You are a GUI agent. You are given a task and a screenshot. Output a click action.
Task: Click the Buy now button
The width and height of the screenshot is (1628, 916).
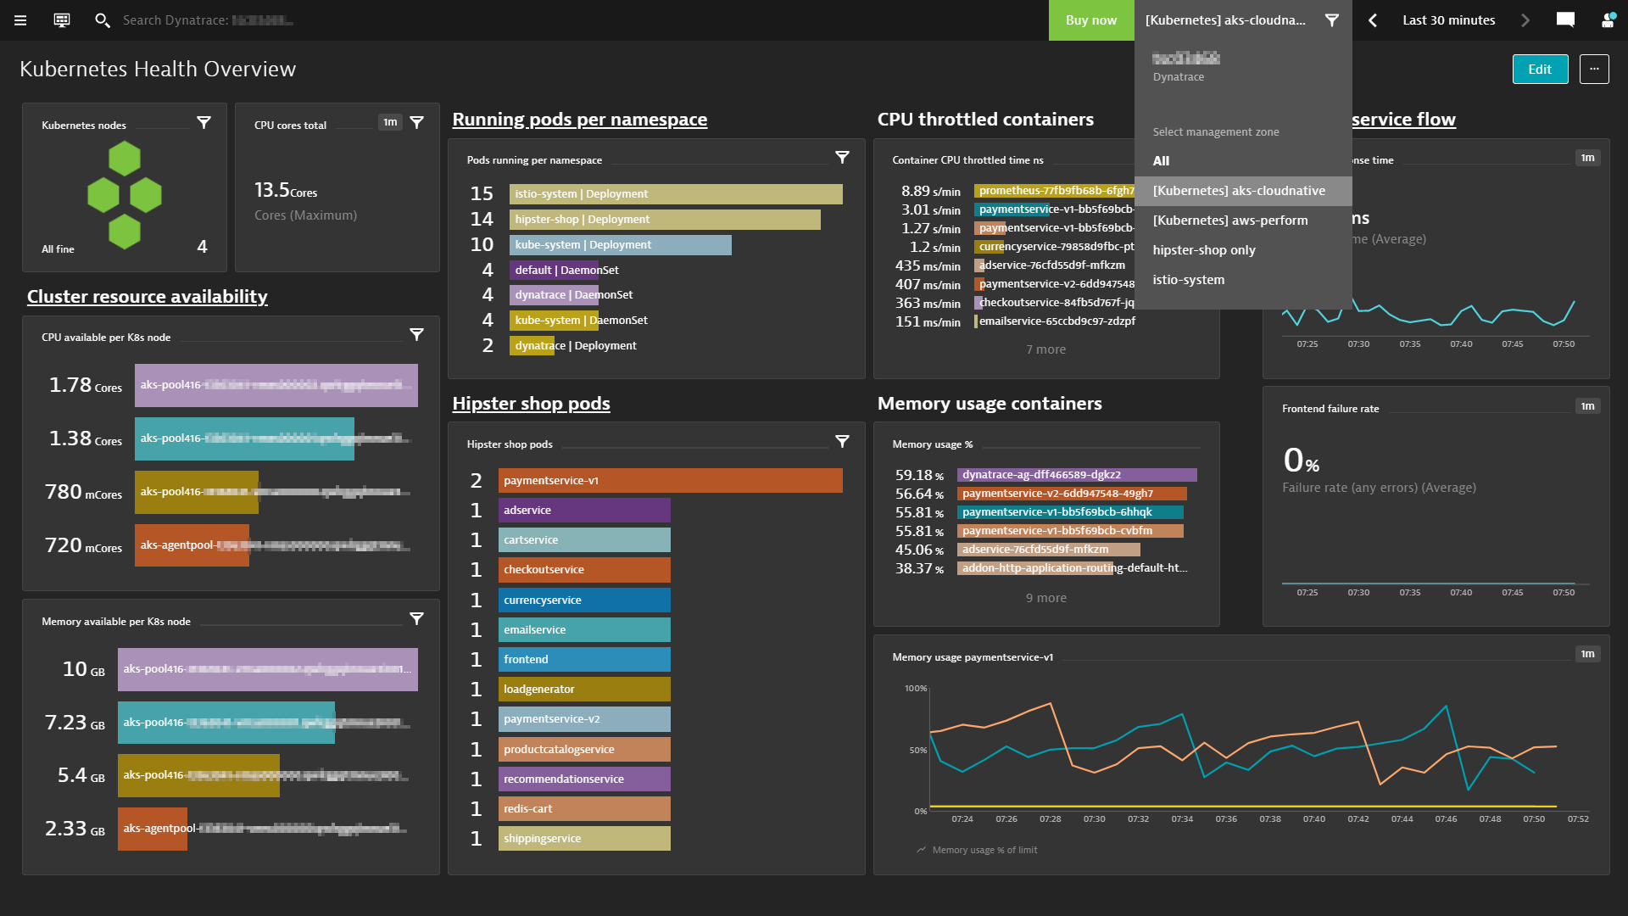coord(1091,20)
